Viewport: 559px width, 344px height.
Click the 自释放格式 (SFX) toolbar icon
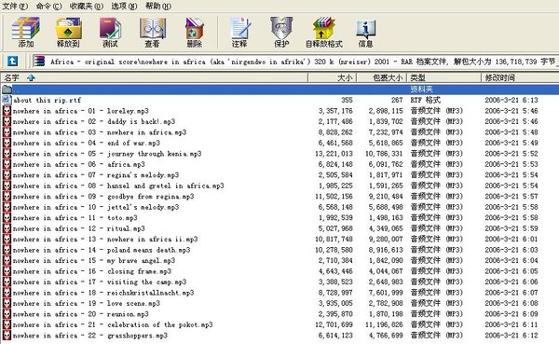[323, 32]
